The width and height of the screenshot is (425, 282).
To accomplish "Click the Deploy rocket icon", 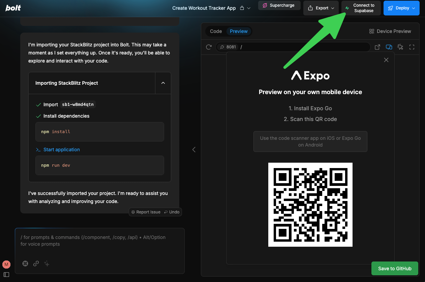I will coord(391,8).
